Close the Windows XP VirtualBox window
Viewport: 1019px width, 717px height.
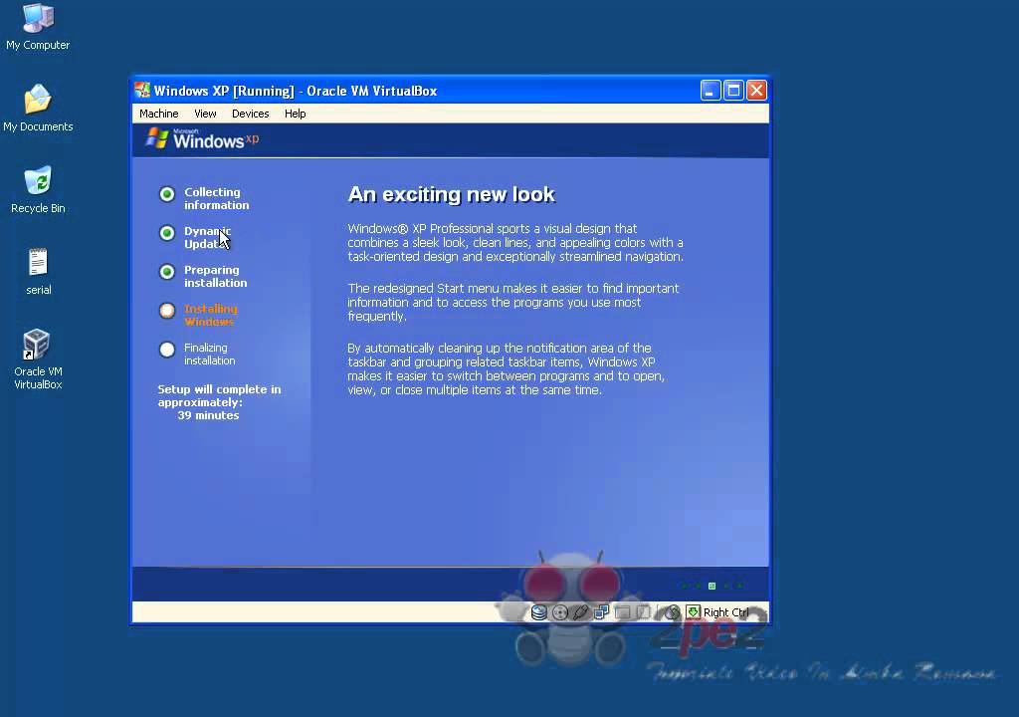tap(756, 91)
